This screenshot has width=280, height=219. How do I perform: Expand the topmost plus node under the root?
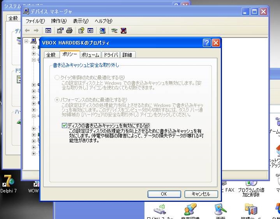click(x=33, y=47)
